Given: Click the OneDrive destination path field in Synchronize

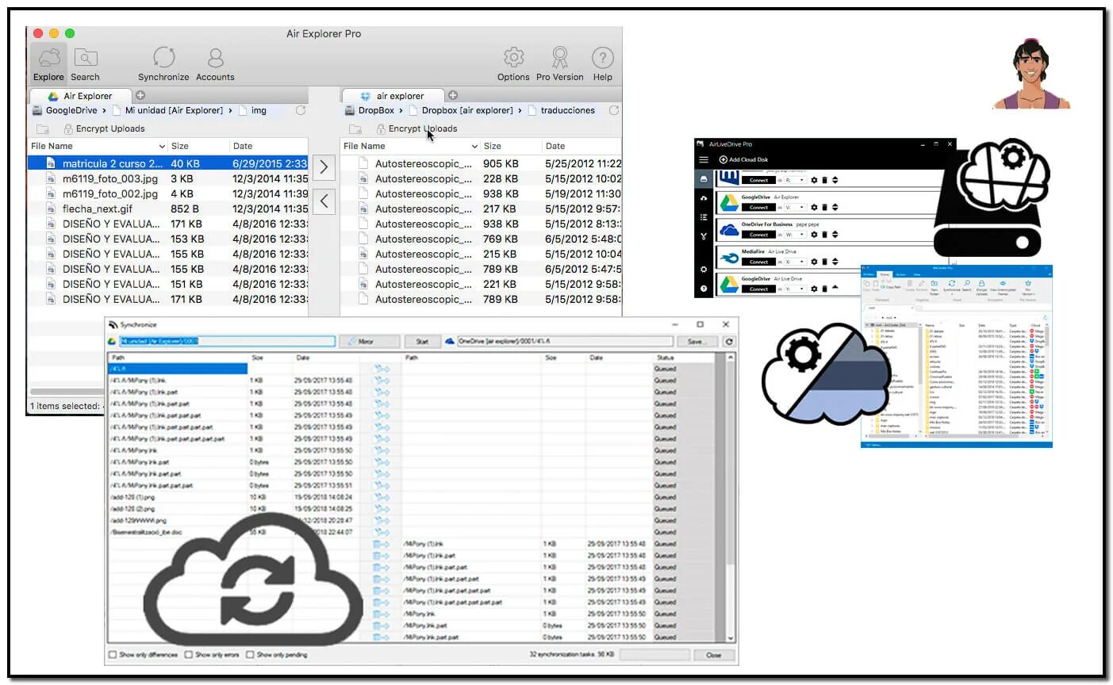Looking at the screenshot, I should 565,341.
